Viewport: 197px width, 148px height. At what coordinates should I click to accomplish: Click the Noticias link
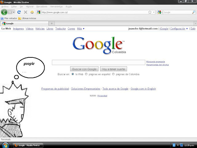40,29
